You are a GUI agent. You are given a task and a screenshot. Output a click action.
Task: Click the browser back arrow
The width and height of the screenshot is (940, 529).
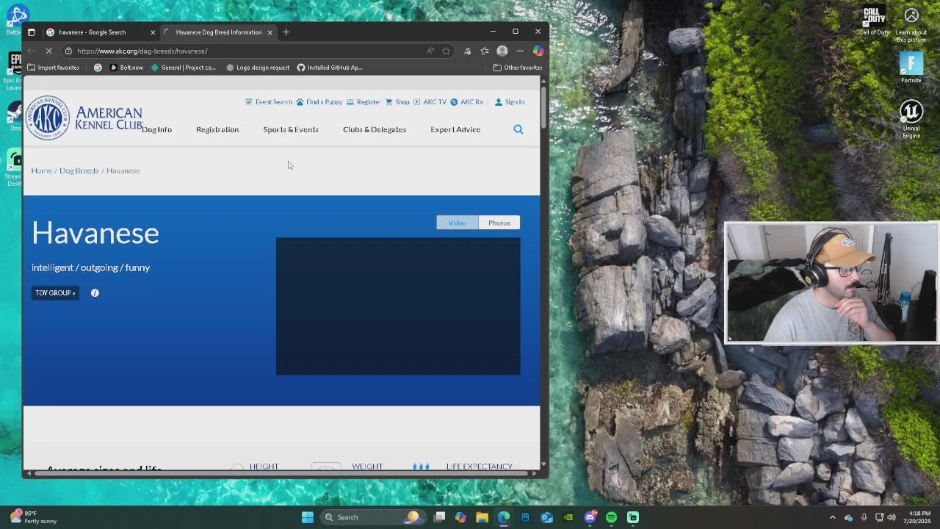(x=31, y=51)
